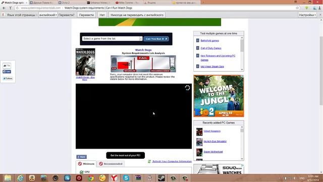The width and height of the screenshot is (323, 182).
Task: Click the Facebook Like button on left sidebar
Action: click(x=7, y=72)
